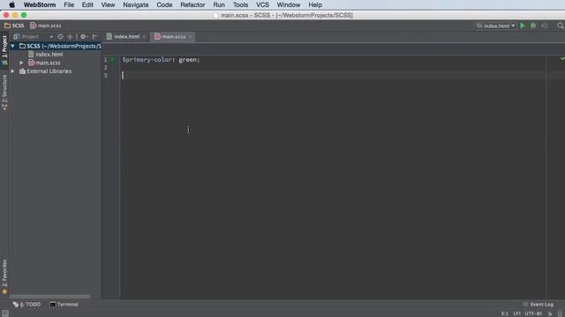
Task: Open the WebStorm application menu
Action: pyautogui.click(x=40, y=4)
